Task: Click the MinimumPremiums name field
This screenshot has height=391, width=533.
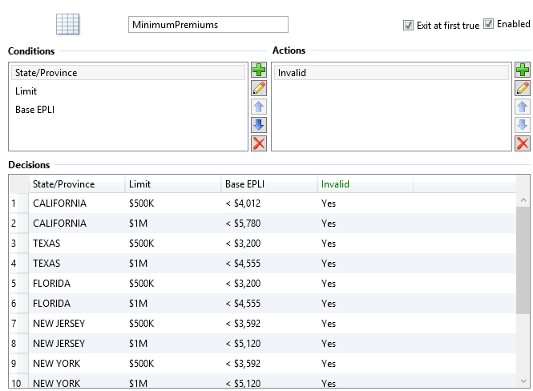Action: pos(208,25)
